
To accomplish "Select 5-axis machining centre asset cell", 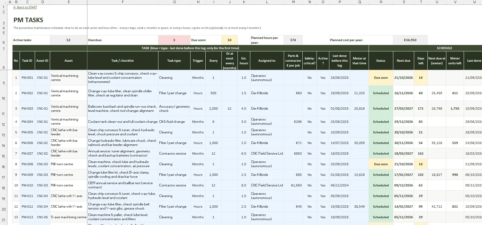I will 68,217.
